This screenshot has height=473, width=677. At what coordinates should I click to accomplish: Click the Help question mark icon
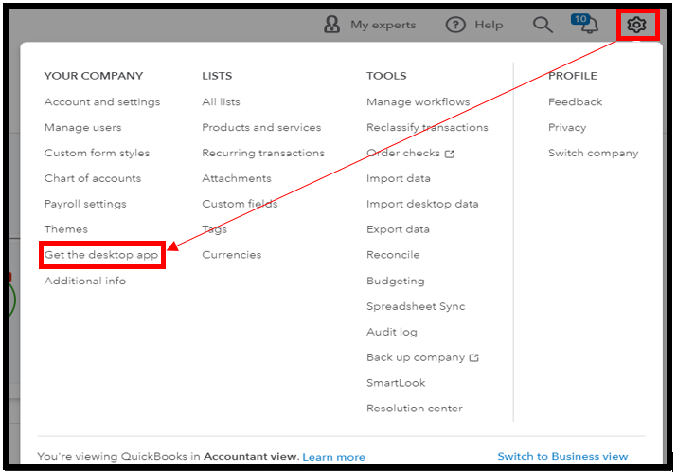coord(455,25)
